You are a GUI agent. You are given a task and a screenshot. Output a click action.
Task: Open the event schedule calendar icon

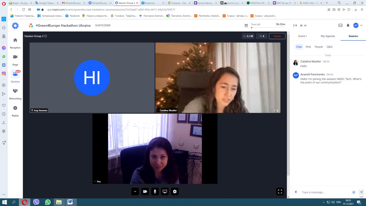click(x=246, y=25)
